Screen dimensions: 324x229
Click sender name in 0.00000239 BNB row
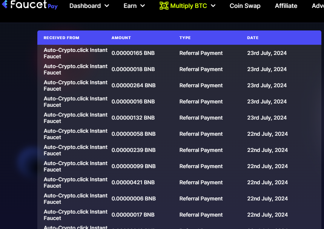pyautogui.click(x=75, y=150)
